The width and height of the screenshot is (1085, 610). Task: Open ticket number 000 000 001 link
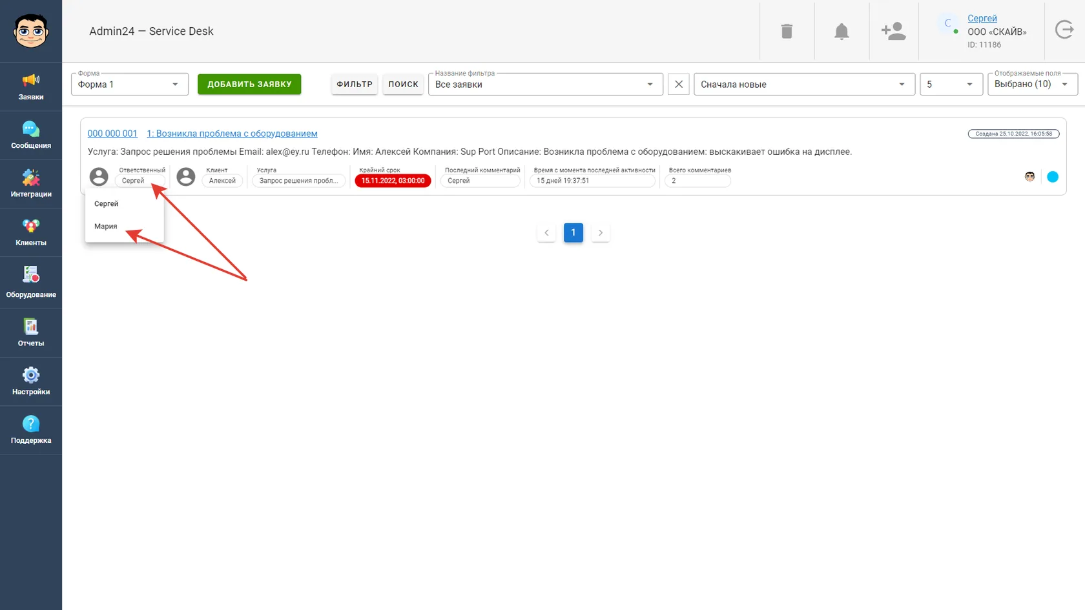[112, 134]
